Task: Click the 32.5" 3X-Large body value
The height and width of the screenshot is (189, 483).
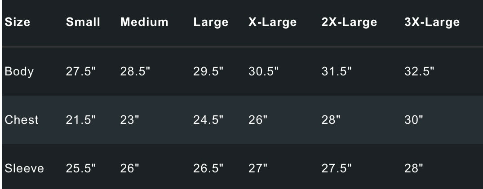Action: click(x=420, y=71)
